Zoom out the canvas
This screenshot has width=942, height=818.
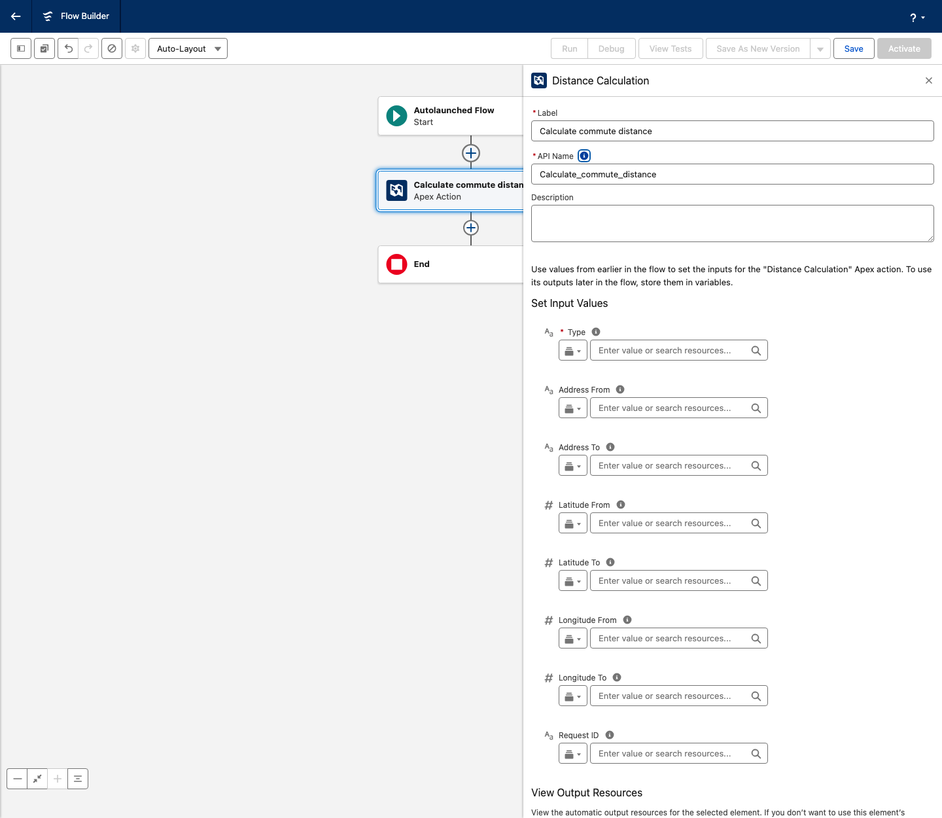pyautogui.click(x=17, y=779)
